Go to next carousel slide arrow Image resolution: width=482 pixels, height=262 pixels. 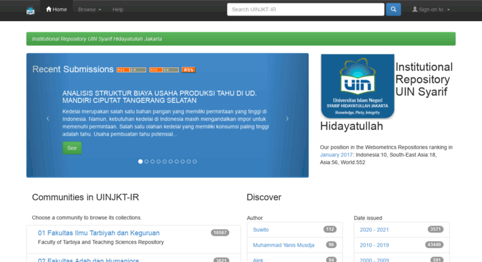(x=287, y=119)
